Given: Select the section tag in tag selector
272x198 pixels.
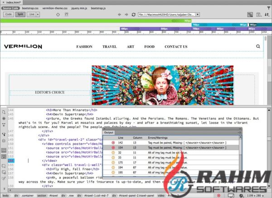Looking at the screenshot, I should coord(42,196).
